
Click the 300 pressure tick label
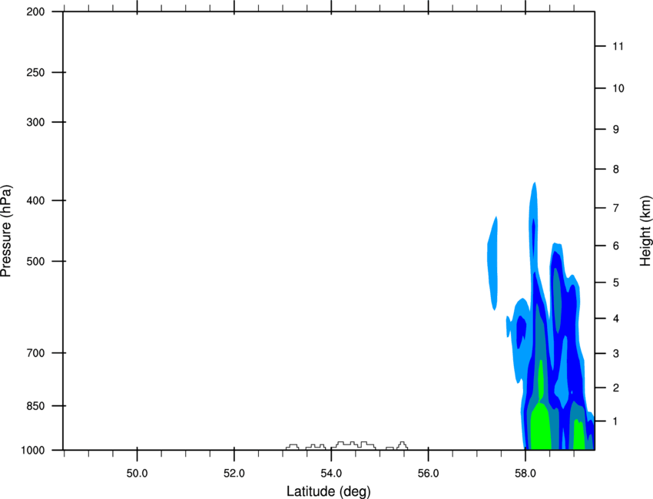click(35, 122)
